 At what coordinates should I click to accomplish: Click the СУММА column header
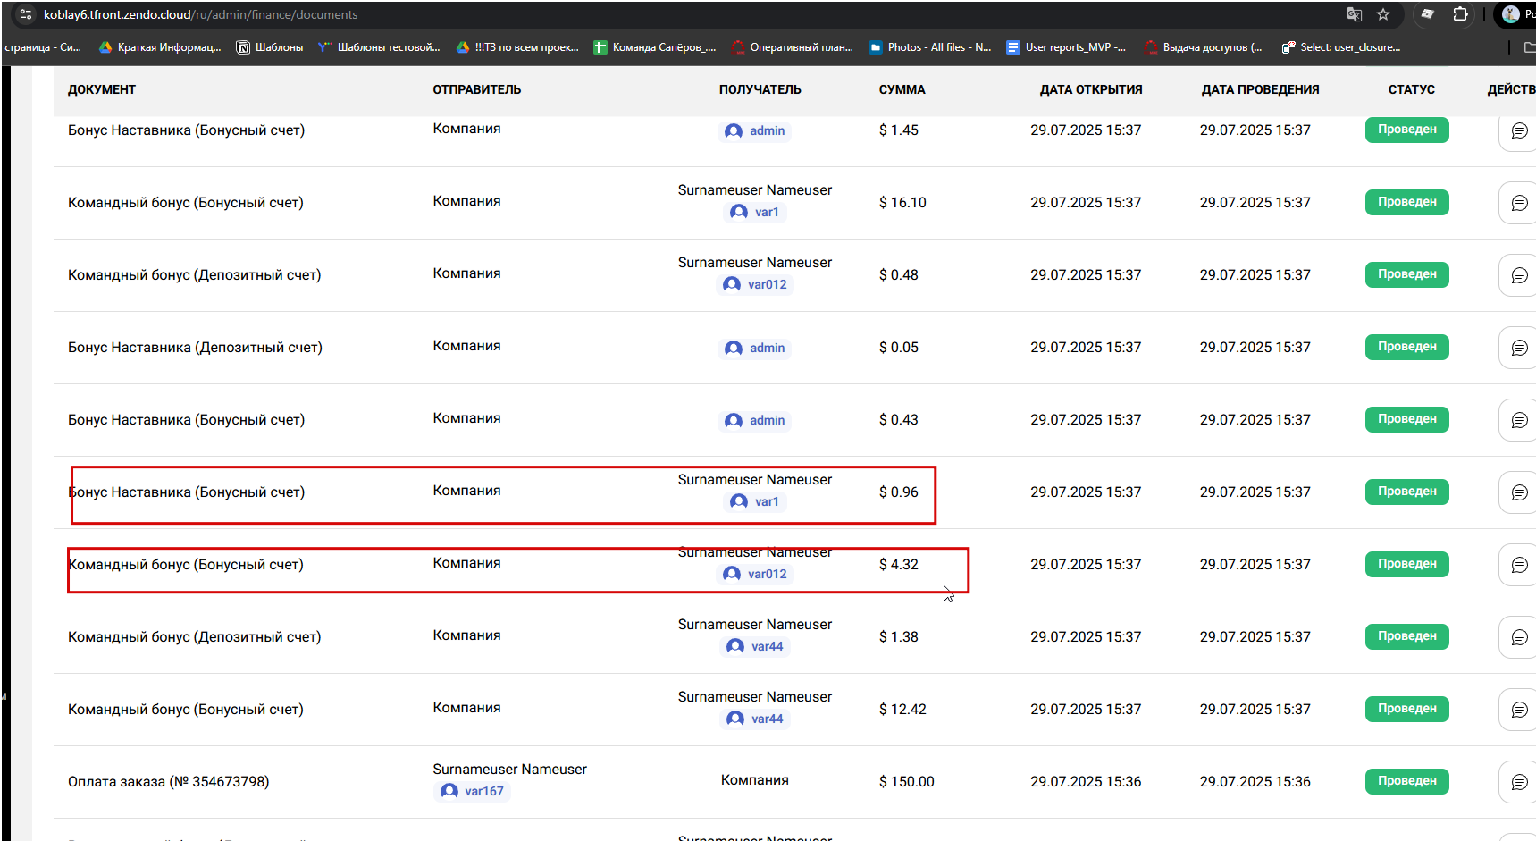pyautogui.click(x=902, y=89)
